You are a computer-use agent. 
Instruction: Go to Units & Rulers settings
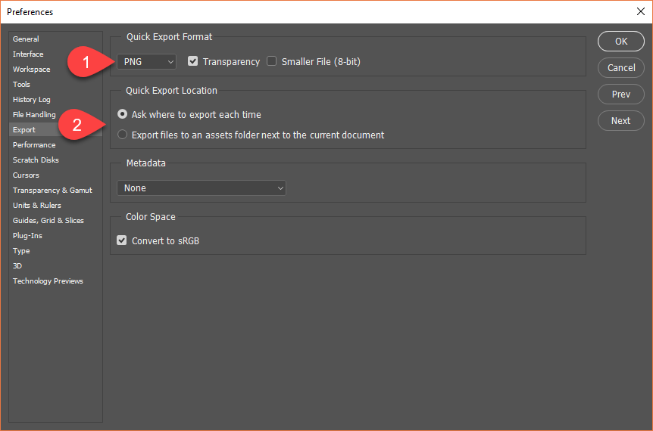(x=36, y=206)
